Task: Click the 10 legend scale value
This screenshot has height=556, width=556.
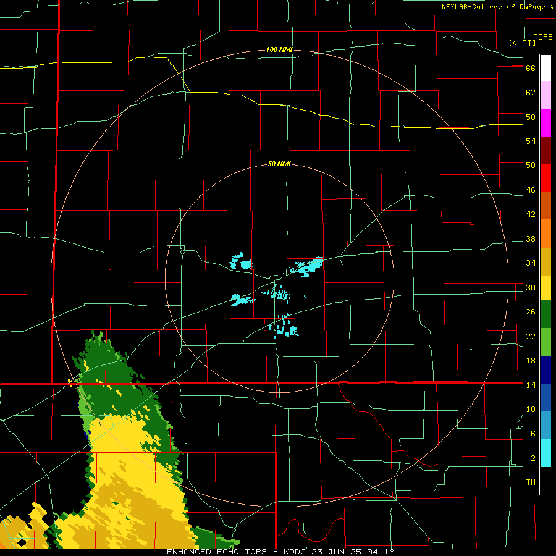Action: (531, 410)
